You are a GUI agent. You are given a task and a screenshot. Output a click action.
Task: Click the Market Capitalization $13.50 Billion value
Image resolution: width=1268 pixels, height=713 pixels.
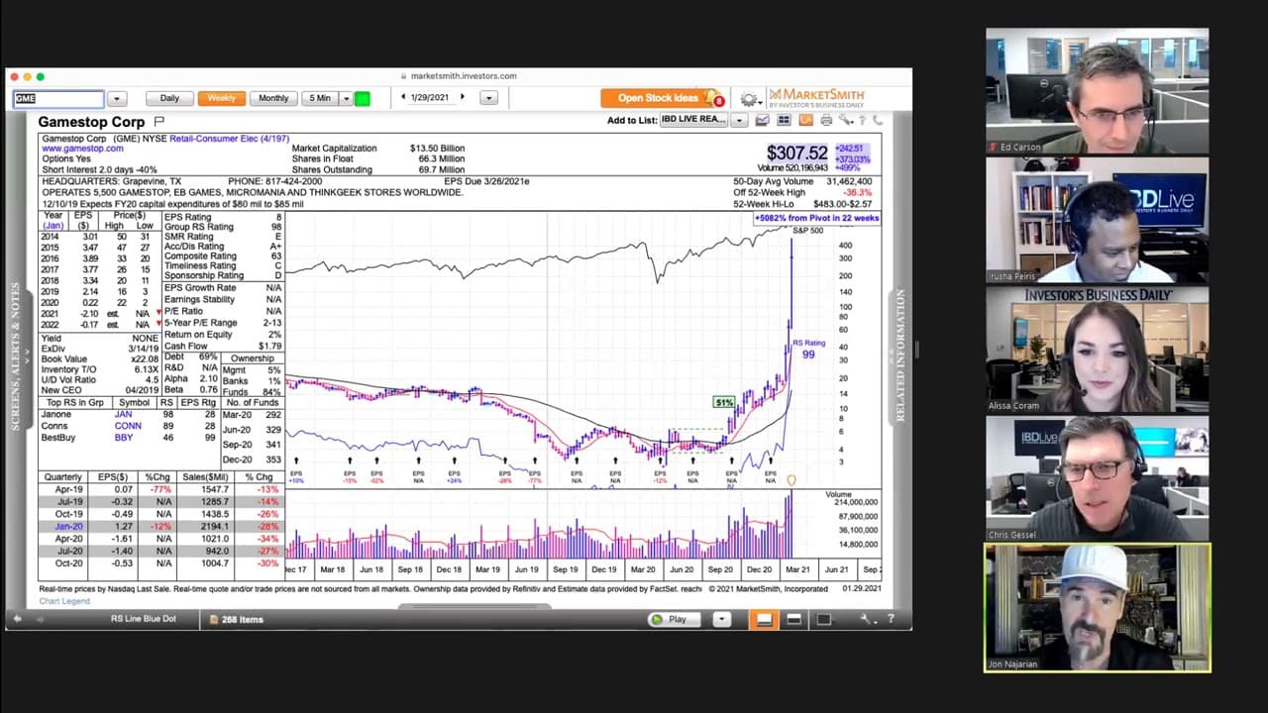pos(437,149)
